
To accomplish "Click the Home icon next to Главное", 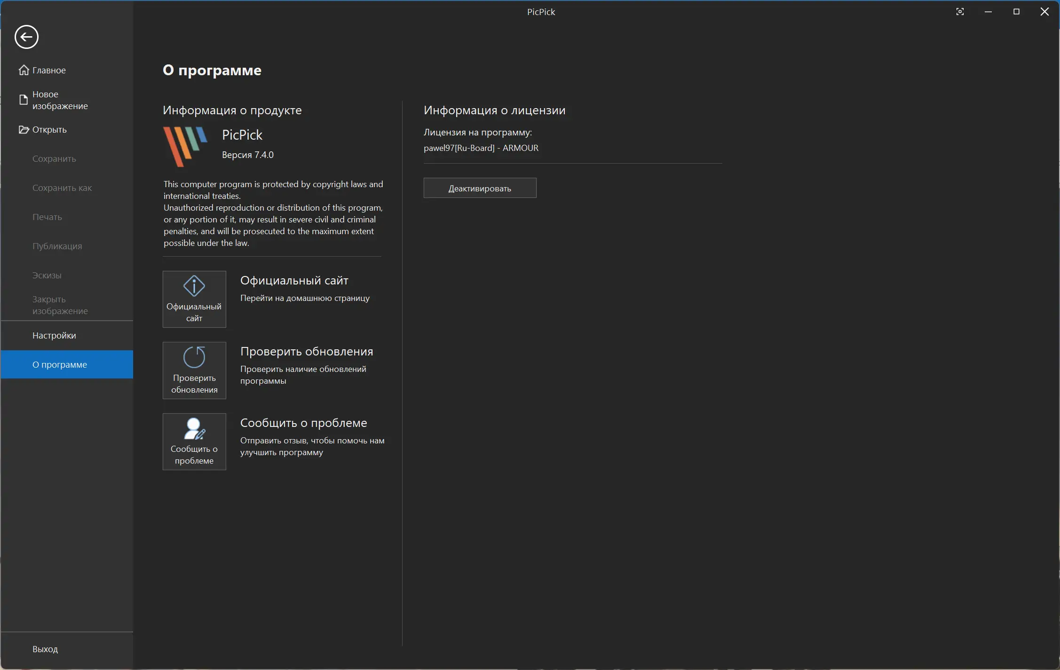I will point(24,70).
